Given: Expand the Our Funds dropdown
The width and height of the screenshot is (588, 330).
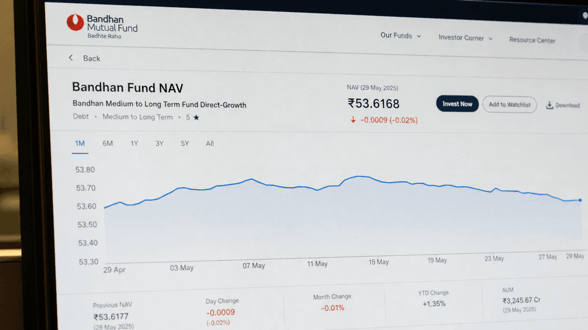Looking at the screenshot, I should [x=400, y=36].
